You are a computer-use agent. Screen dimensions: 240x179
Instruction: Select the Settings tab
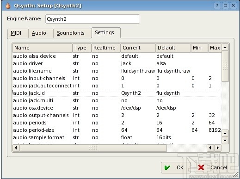pos(106,32)
